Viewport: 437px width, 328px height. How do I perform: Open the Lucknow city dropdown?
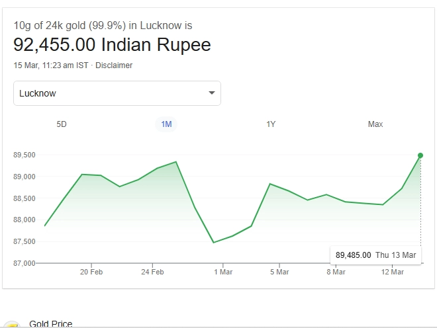[x=117, y=93]
